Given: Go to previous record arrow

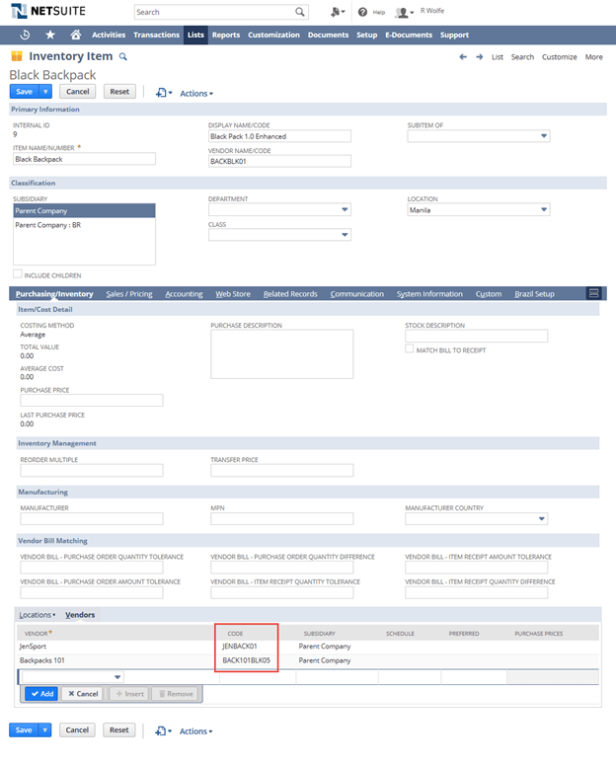Looking at the screenshot, I should [x=463, y=57].
